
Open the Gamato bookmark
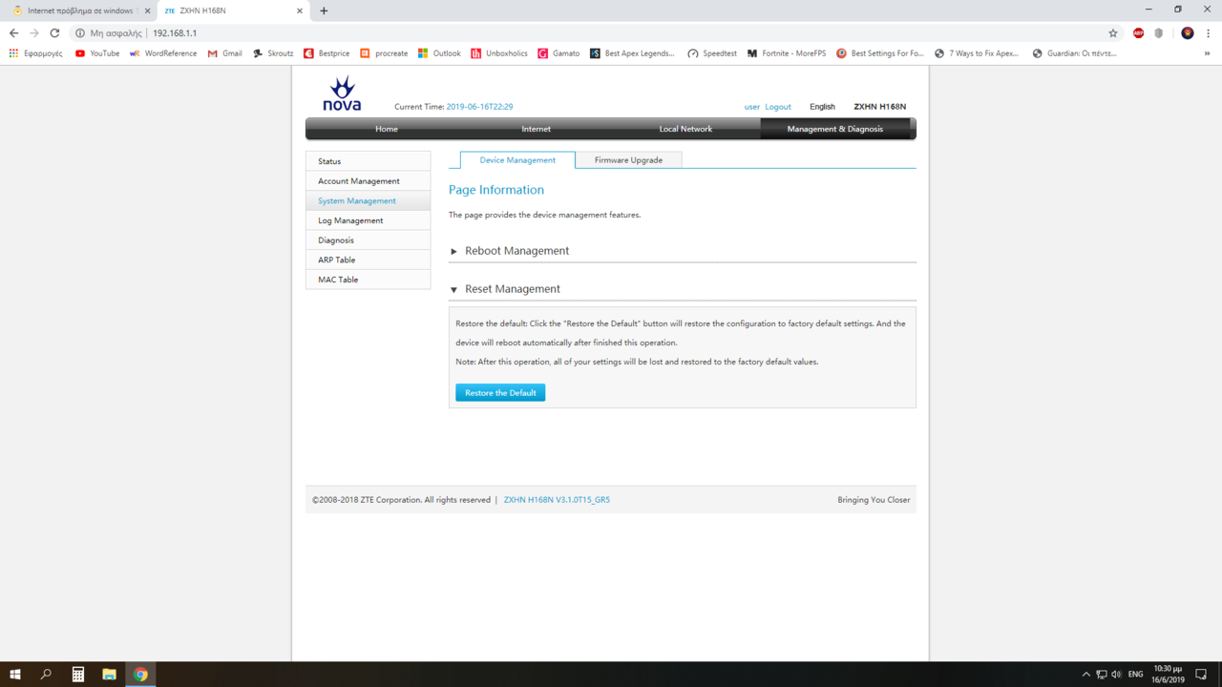pos(558,53)
